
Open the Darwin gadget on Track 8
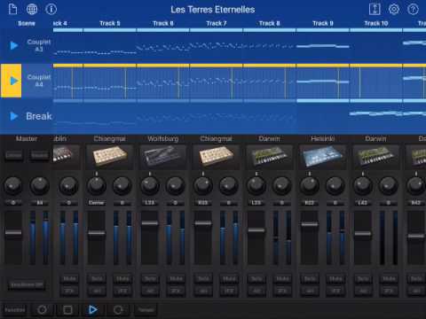270,157
